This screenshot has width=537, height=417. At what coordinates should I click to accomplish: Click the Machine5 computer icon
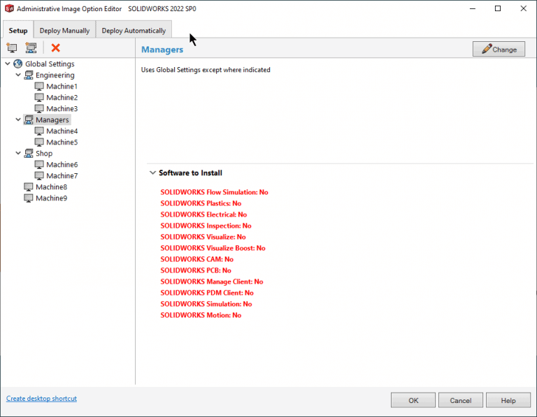[39, 142]
